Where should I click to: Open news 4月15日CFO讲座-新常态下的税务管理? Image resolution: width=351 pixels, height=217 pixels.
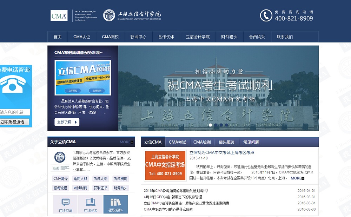click(173, 197)
